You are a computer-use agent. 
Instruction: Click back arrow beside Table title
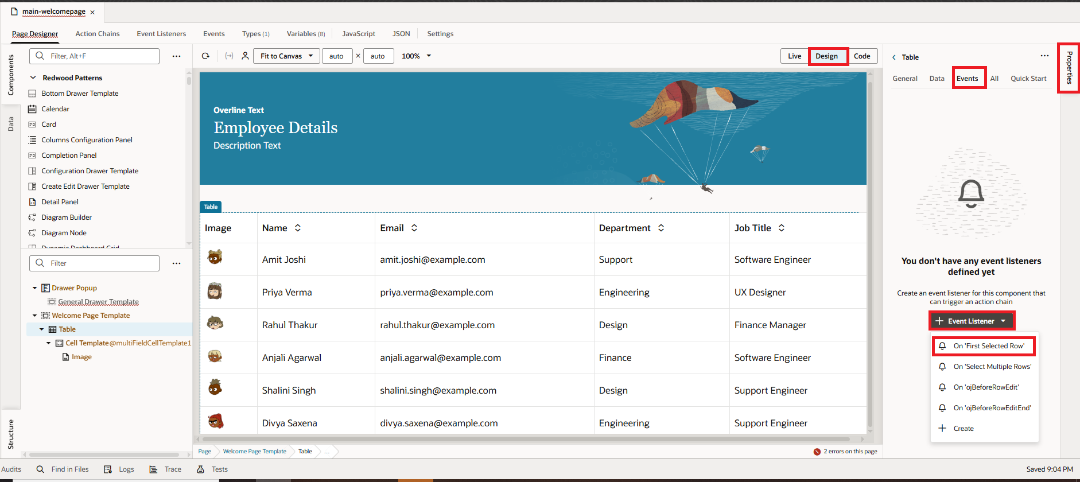893,57
